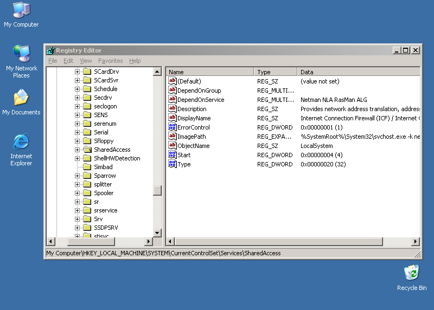The height and width of the screenshot is (310, 434).
Task: Click the string icon beside DependOnGroup
Action: pyautogui.click(x=172, y=90)
